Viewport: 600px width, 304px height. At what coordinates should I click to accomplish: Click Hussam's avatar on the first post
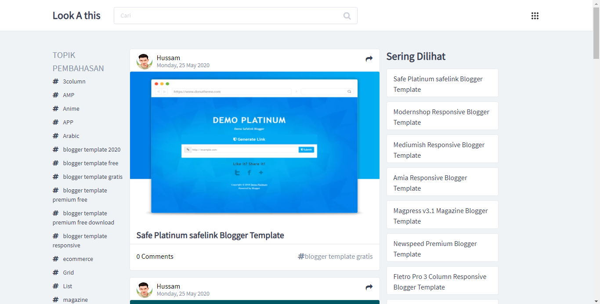(x=145, y=62)
